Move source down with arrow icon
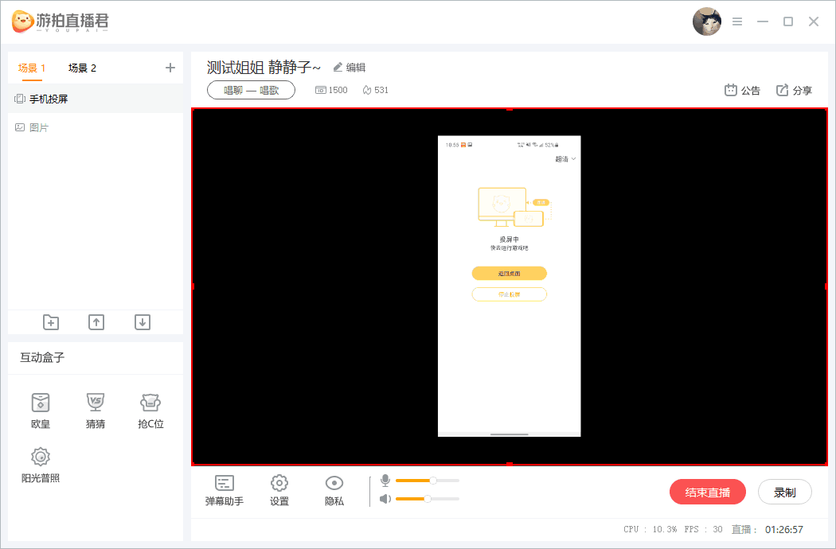This screenshot has height=549, width=836. [143, 322]
